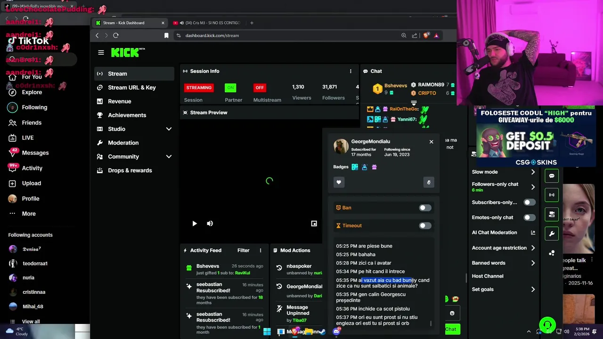The image size is (603, 339).
Task: Open Steam from the taskbar
Action: pyautogui.click(x=323, y=331)
